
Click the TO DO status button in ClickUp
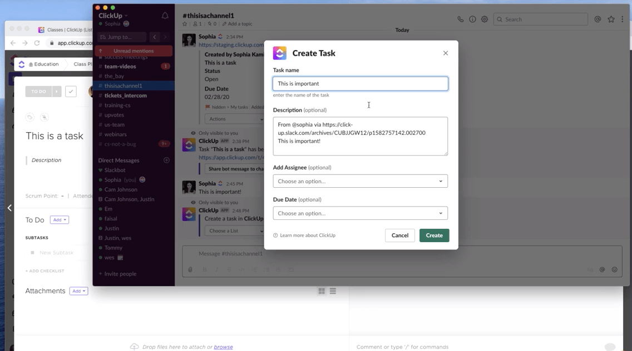click(x=39, y=92)
